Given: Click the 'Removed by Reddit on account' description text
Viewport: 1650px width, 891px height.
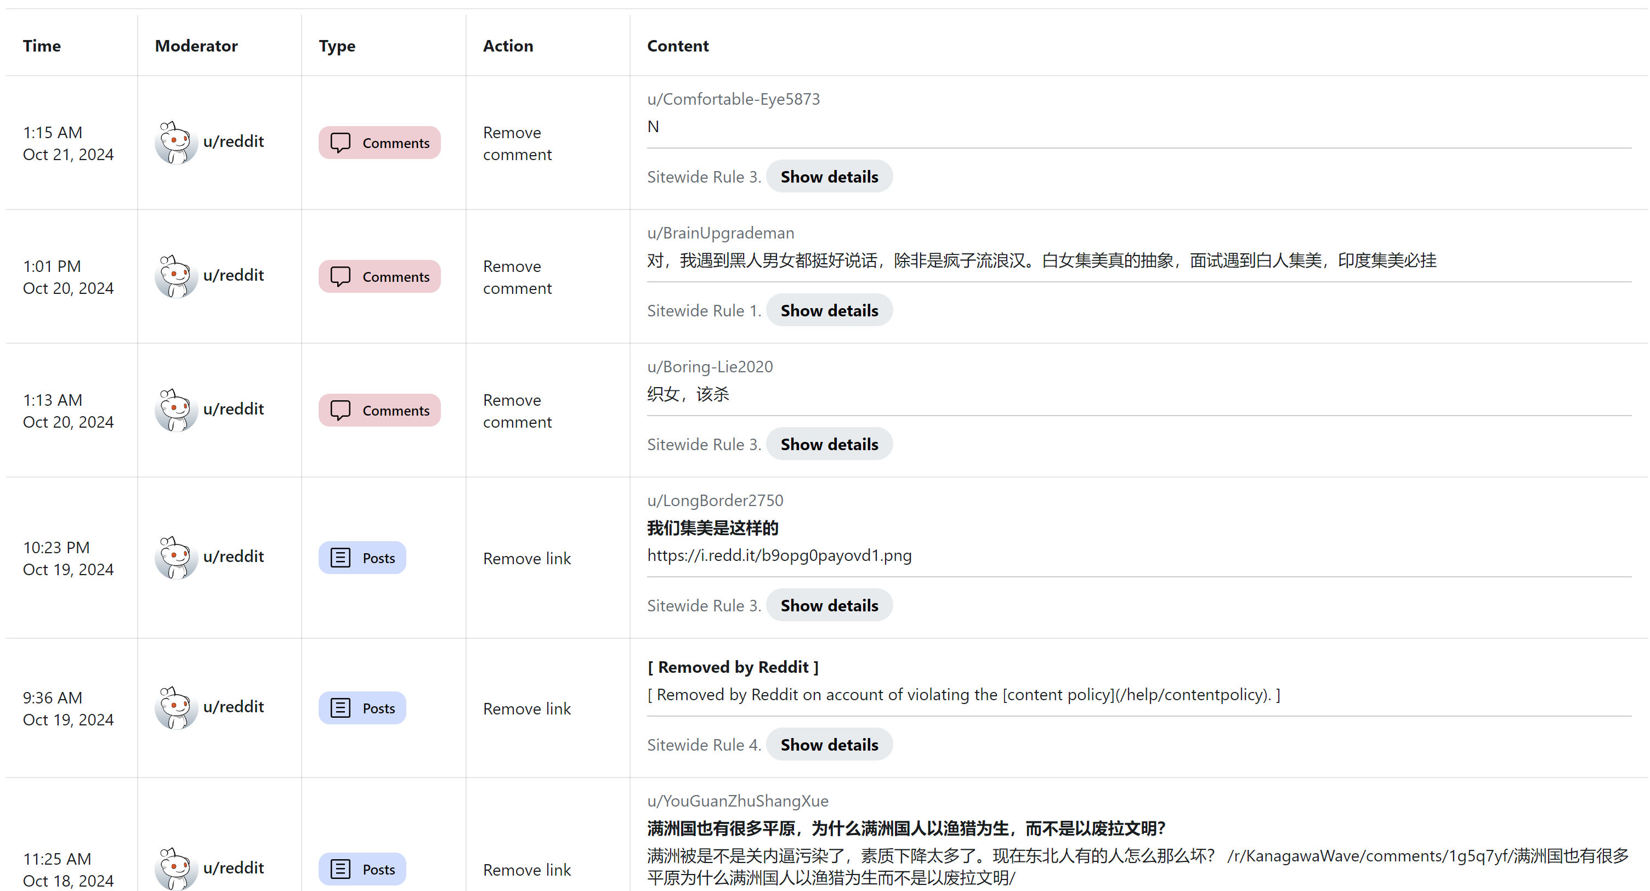Looking at the screenshot, I should 963,695.
